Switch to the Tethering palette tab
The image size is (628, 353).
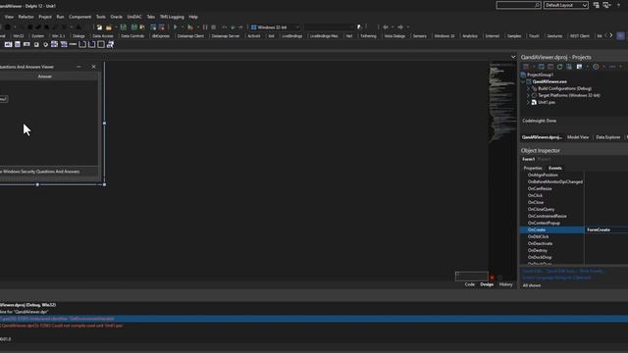pos(368,36)
